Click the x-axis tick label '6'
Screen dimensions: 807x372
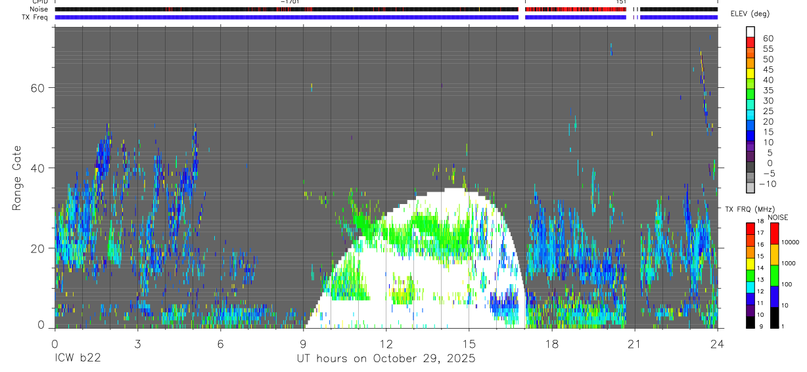pyautogui.click(x=220, y=344)
